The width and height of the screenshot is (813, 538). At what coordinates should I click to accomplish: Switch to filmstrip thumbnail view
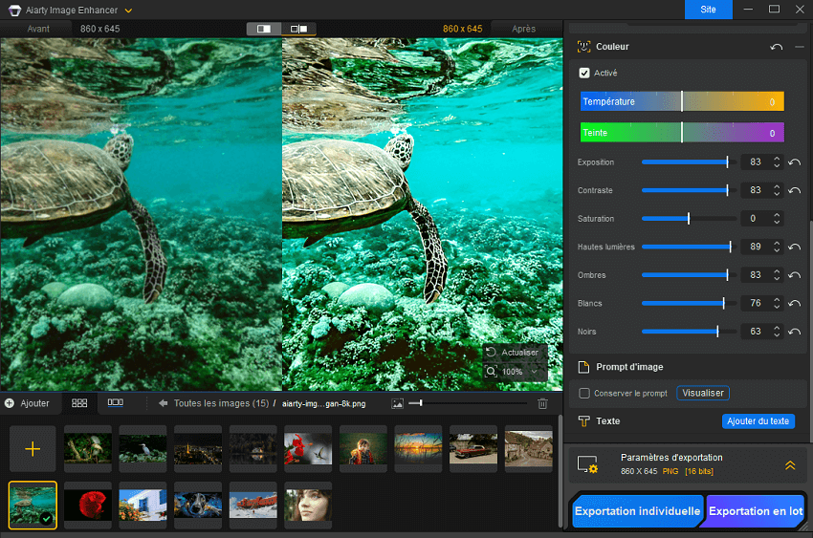click(x=115, y=403)
